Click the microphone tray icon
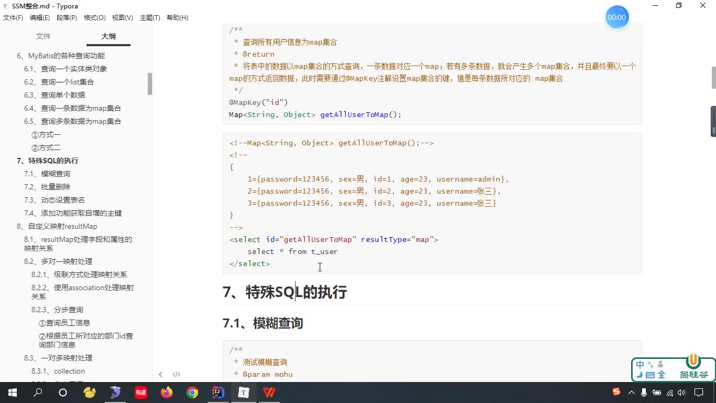This screenshot has height=403, width=716. 644,393
